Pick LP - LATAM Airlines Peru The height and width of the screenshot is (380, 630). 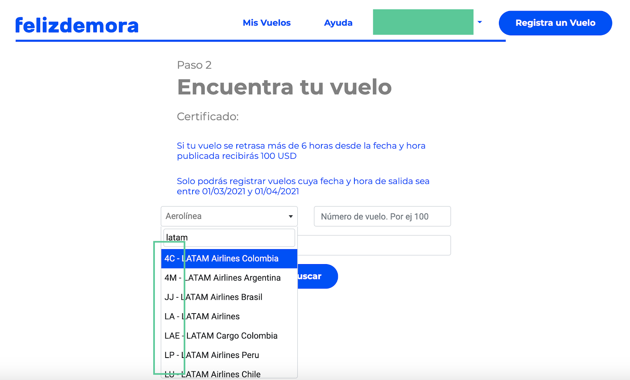(x=229, y=355)
